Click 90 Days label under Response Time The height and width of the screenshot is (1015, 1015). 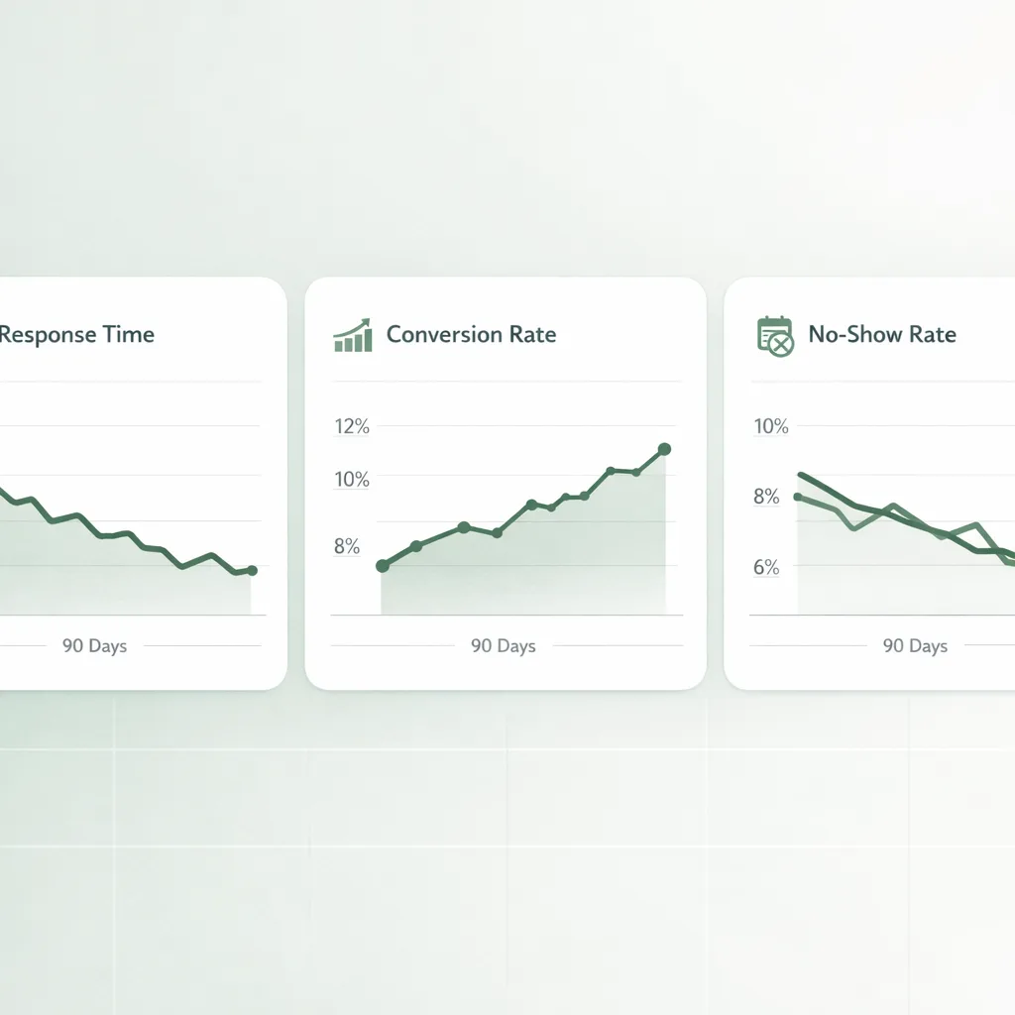(x=95, y=646)
